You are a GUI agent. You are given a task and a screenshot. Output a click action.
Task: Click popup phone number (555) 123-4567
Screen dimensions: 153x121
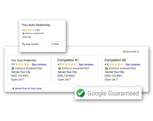pyautogui.click(x=32, y=44)
